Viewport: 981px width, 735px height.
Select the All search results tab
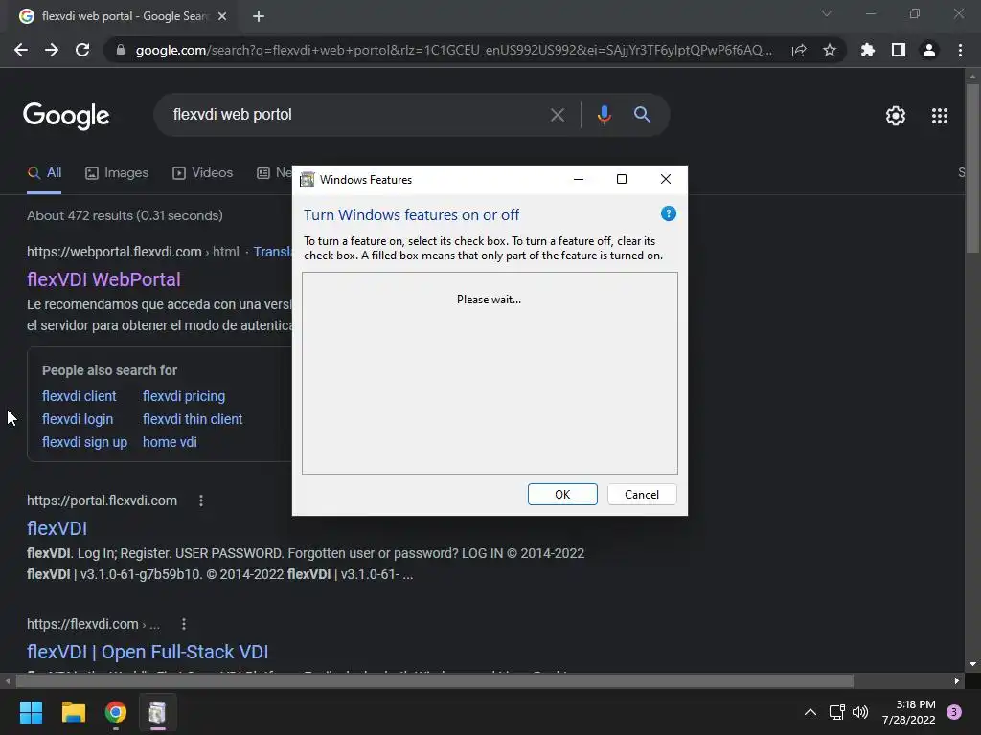44,173
